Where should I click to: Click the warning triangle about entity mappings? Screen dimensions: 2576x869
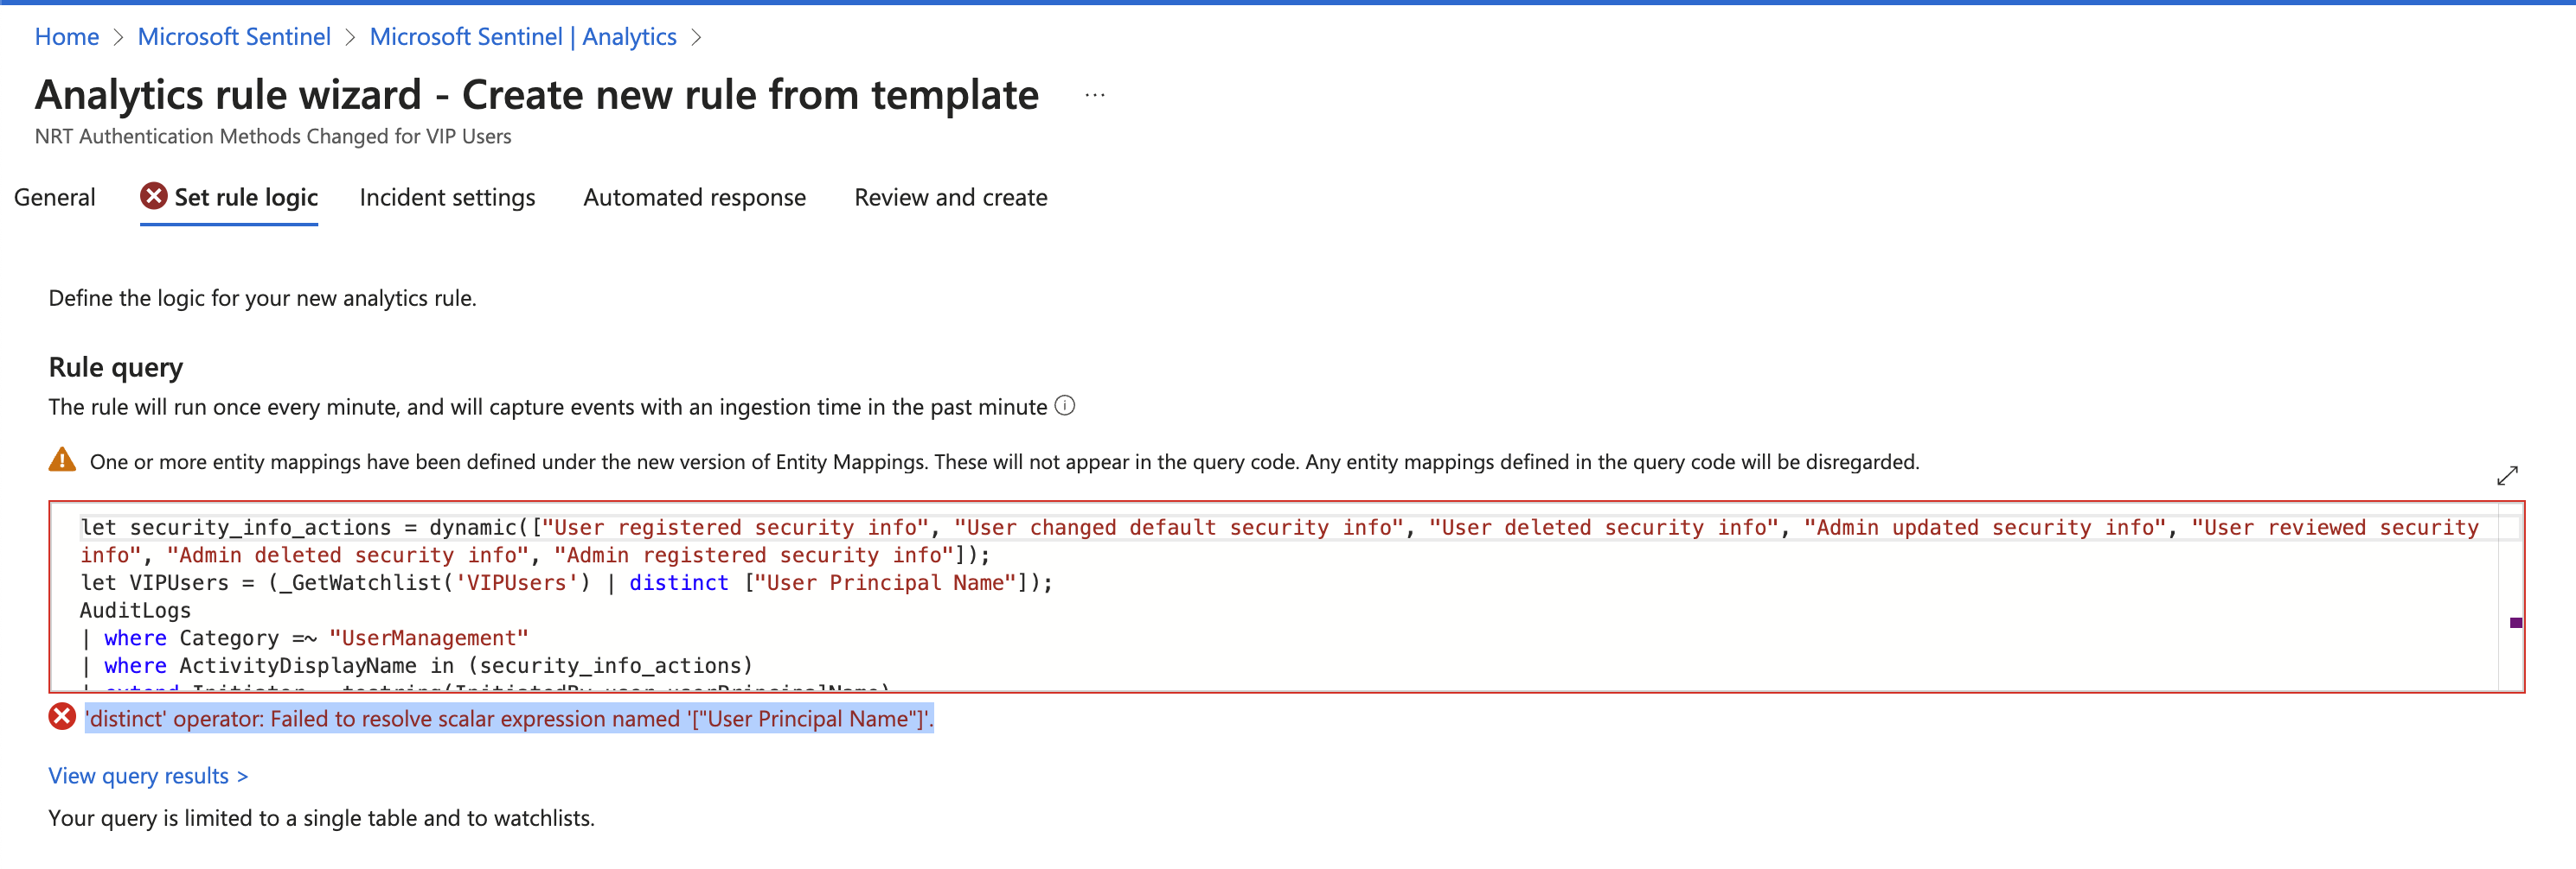(62, 460)
